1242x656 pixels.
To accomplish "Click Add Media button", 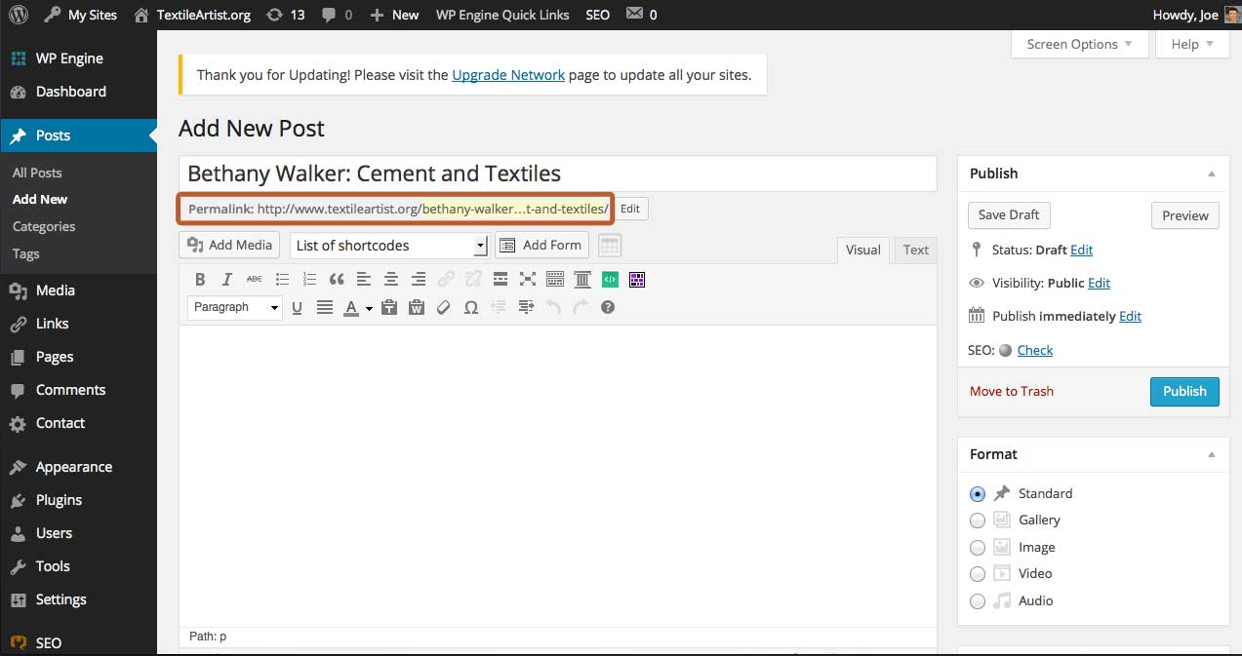I will point(230,245).
